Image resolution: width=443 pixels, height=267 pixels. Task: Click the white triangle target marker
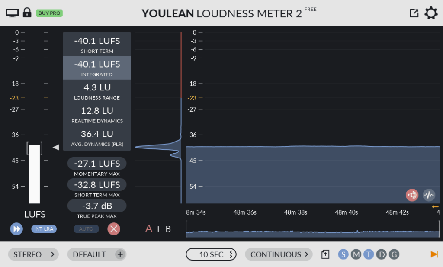point(56,147)
